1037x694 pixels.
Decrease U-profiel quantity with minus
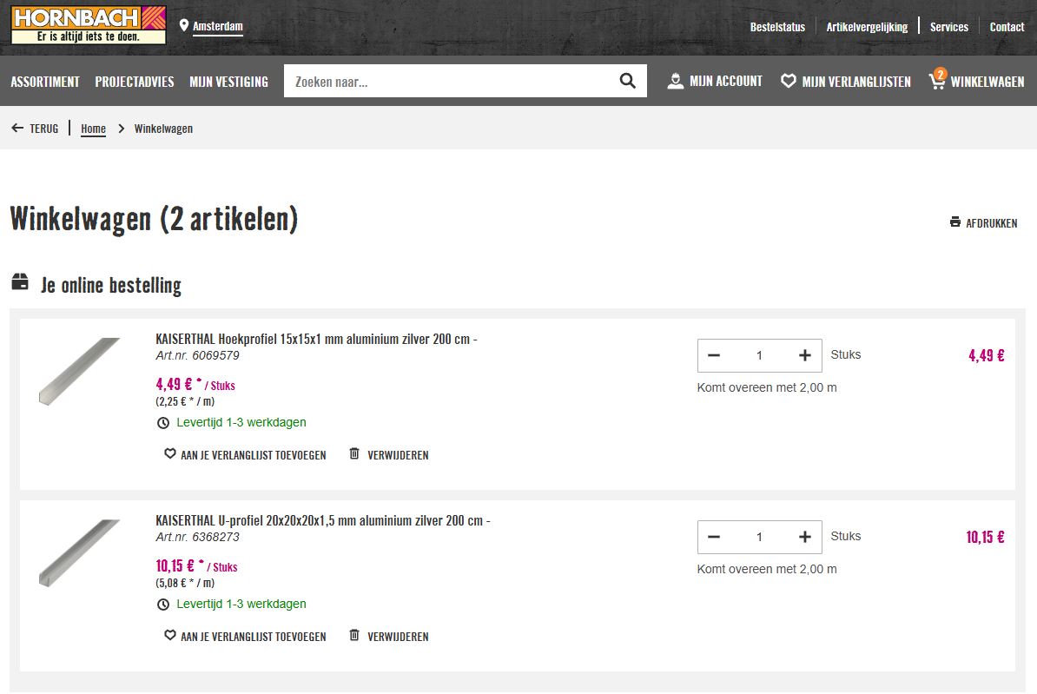(714, 537)
